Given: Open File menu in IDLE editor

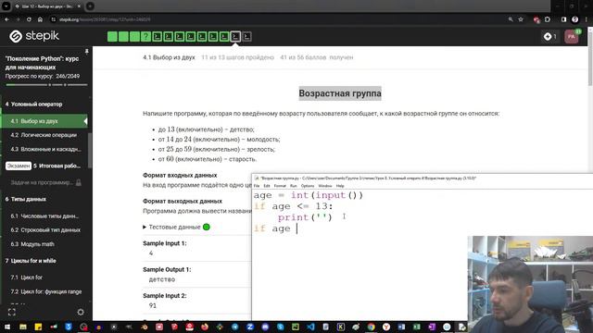Looking at the screenshot, I should click(x=257, y=186).
